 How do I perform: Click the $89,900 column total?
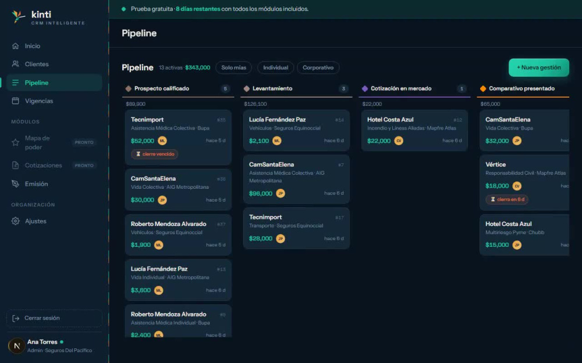coord(136,104)
